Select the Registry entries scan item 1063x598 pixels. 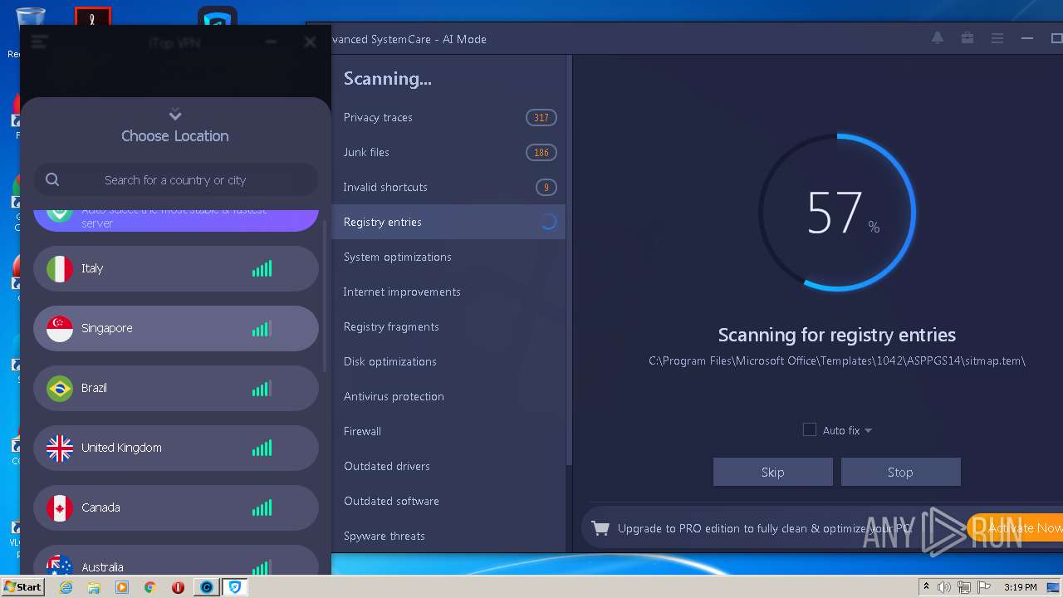(448, 222)
